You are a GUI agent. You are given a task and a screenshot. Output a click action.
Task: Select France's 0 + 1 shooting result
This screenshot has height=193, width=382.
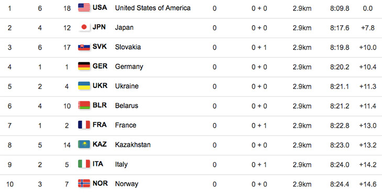259,126
